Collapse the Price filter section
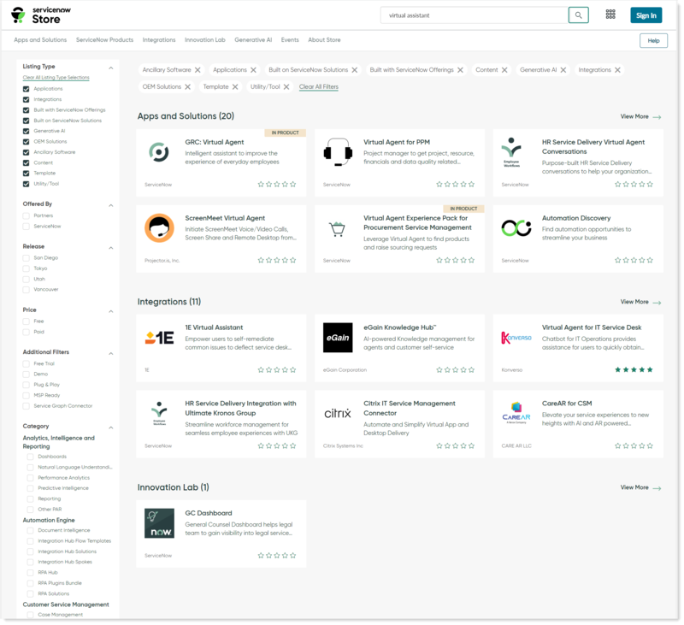Screen dimensions: 684x625 [x=111, y=311]
